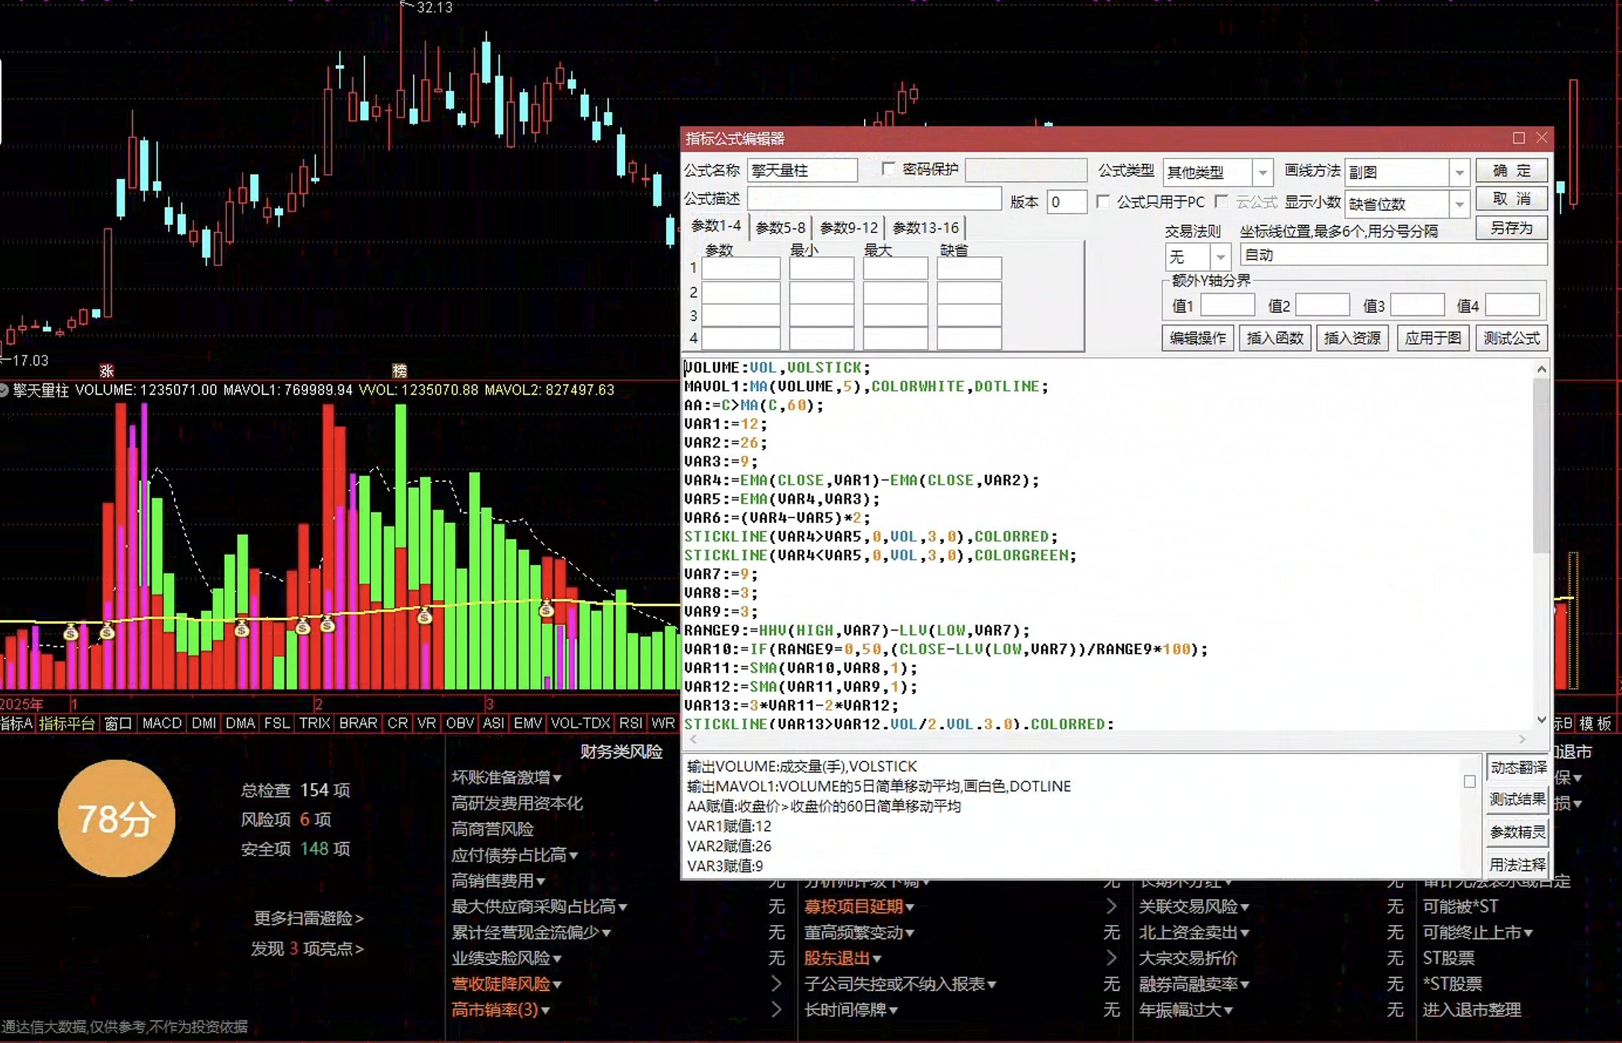Toggle the small checkbox in translation output panel
Image resolution: width=1622 pixels, height=1043 pixels.
[x=1470, y=782]
